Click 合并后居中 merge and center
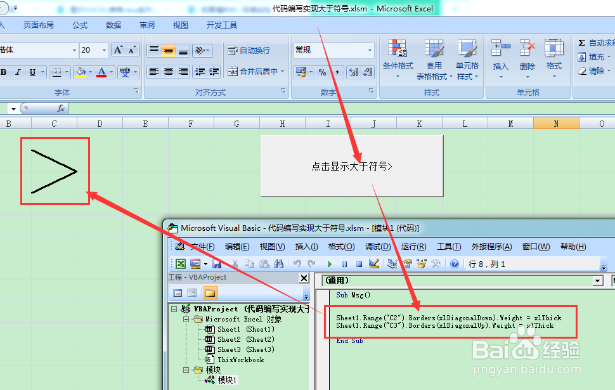Viewport: 615px width, 390px height. click(252, 72)
